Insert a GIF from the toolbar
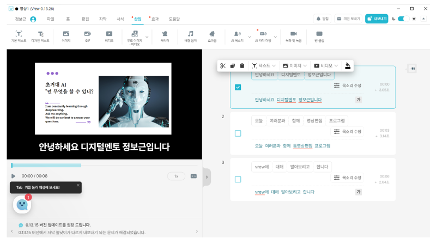The width and height of the screenshot is (436, 245). (x=87, y=36)
